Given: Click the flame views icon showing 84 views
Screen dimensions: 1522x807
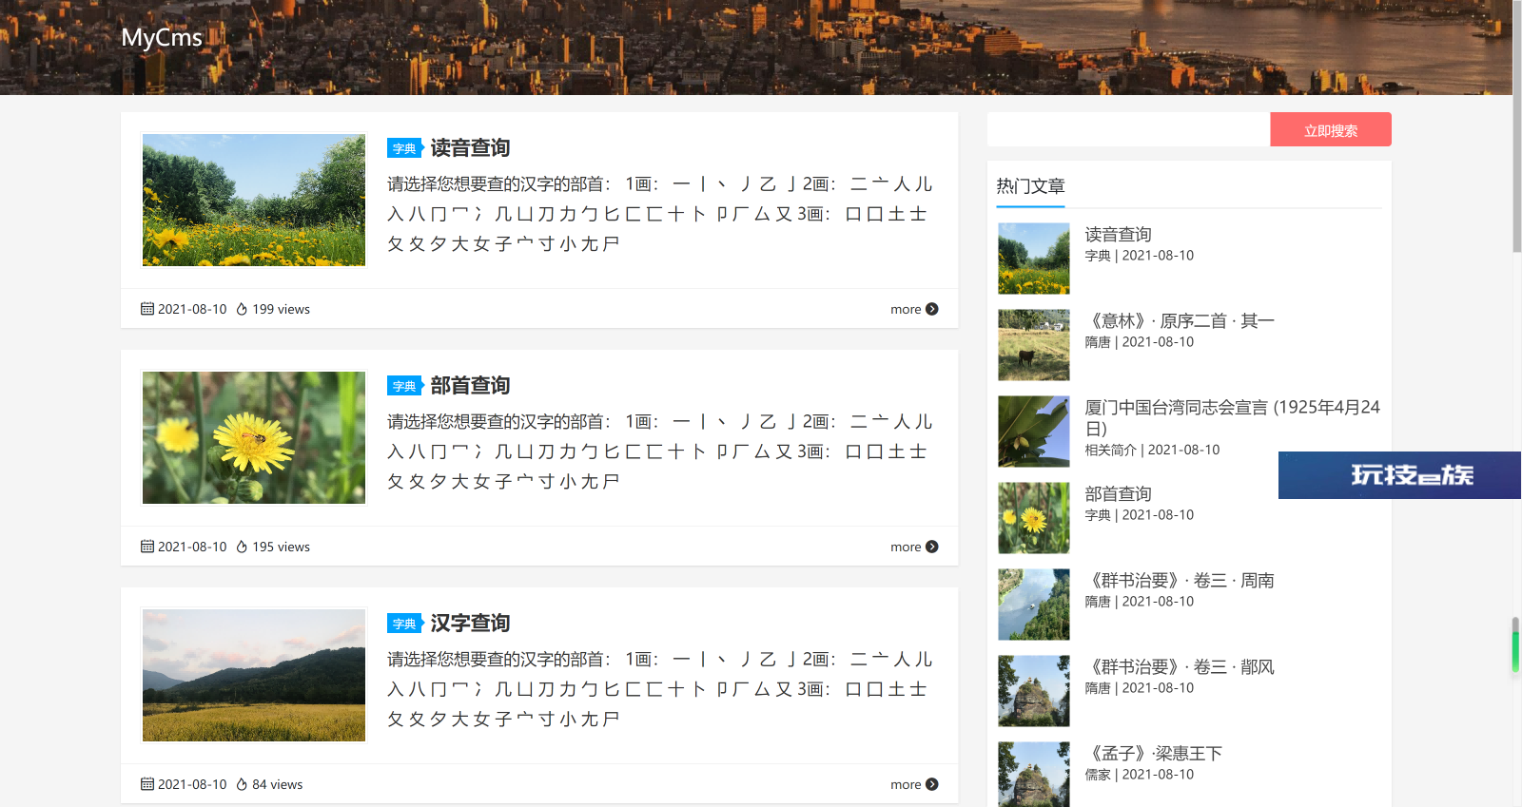Looking at the screenshot, I should click(242, 784).
